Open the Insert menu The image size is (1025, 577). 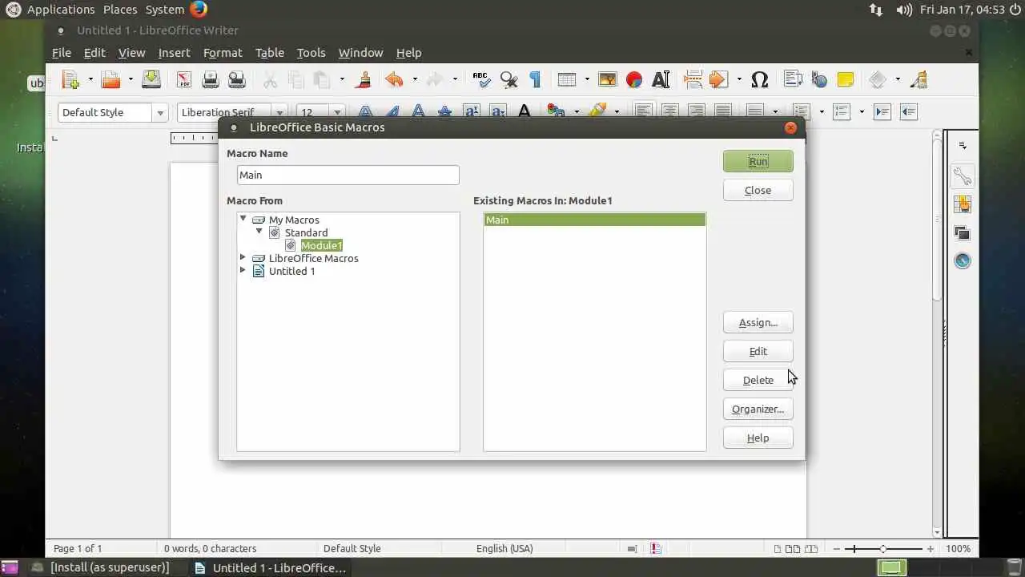(174, 53)
